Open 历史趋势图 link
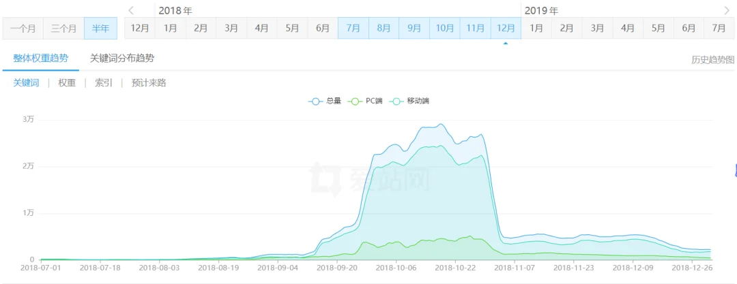 pos(712,60)
